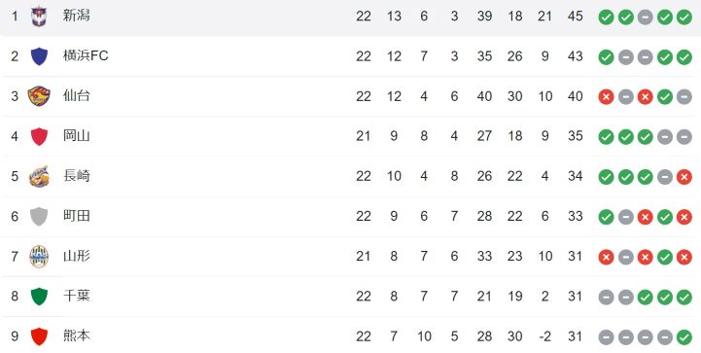Click the 町田 gray shield icon
Image resolution: width=701 pixels, height=353 pixels.
click(x=39, y=217)
